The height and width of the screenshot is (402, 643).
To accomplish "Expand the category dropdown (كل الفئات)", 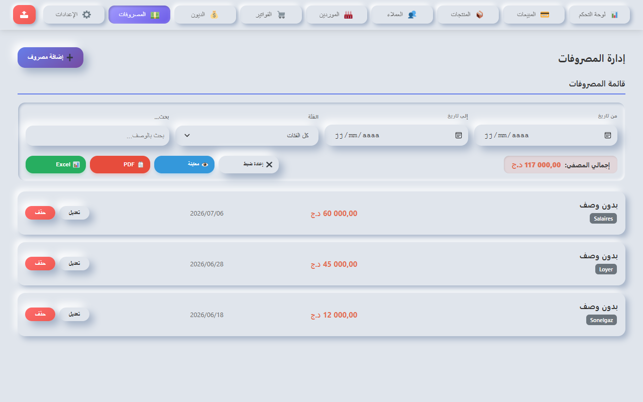I will 247,136.
